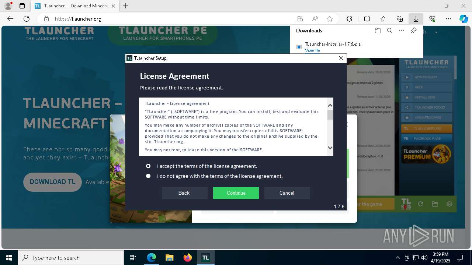Click the settings gear in launcher preview
The width and height of the screenshot is (472, 265).
pyautogui.click(x=449, y=204)
